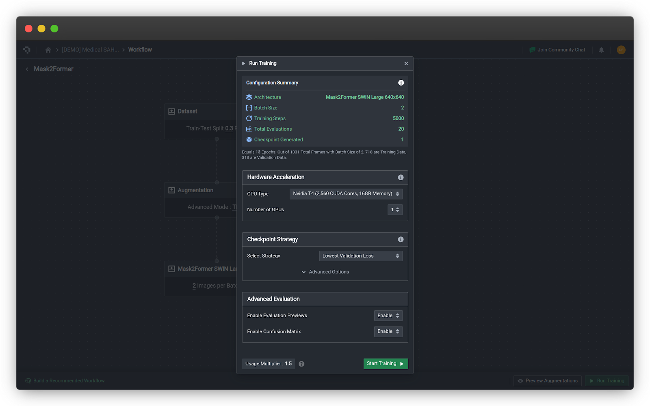Click the Configuration Summary info icon
Viewport: 650px width, 406px height.
click(x=401, y=83)
